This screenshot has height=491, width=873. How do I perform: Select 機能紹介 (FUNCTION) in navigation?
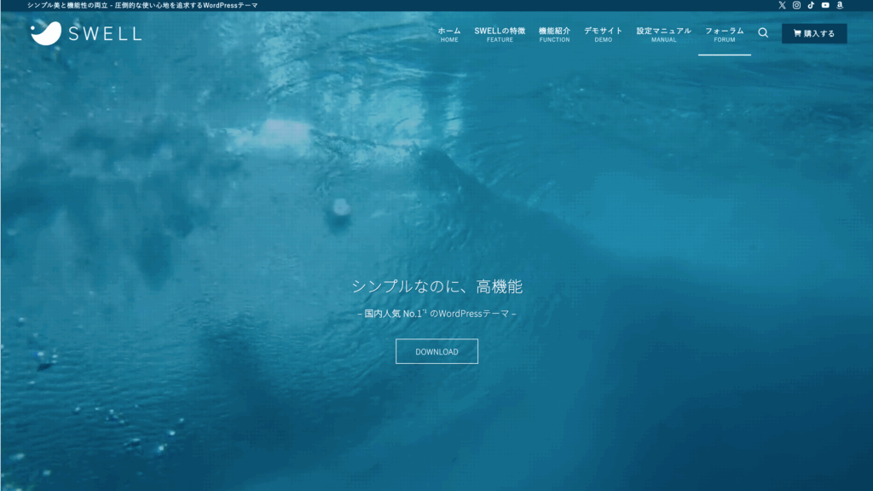(554, 34)
